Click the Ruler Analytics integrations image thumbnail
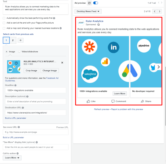 [14, 67]
